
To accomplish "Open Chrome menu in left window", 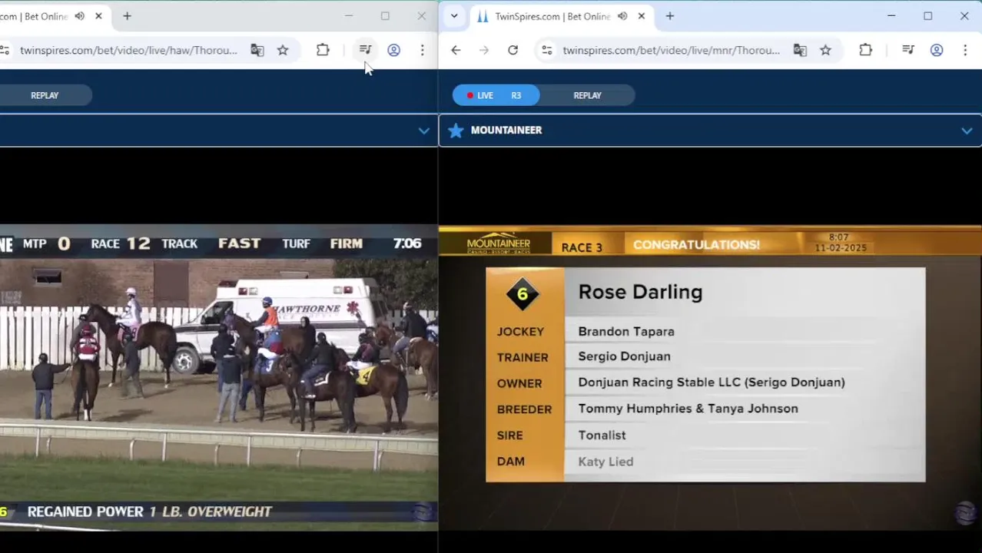I will [422, 50].
